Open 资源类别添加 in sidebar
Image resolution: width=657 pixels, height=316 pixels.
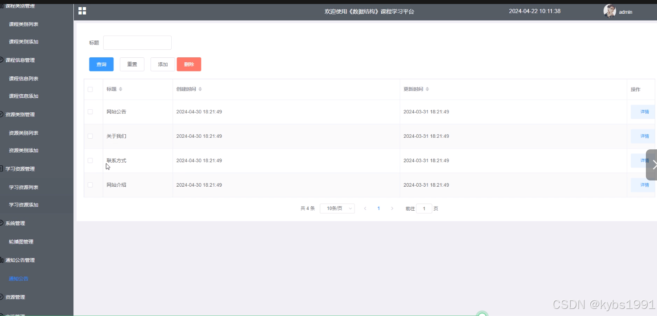[24, 151]
